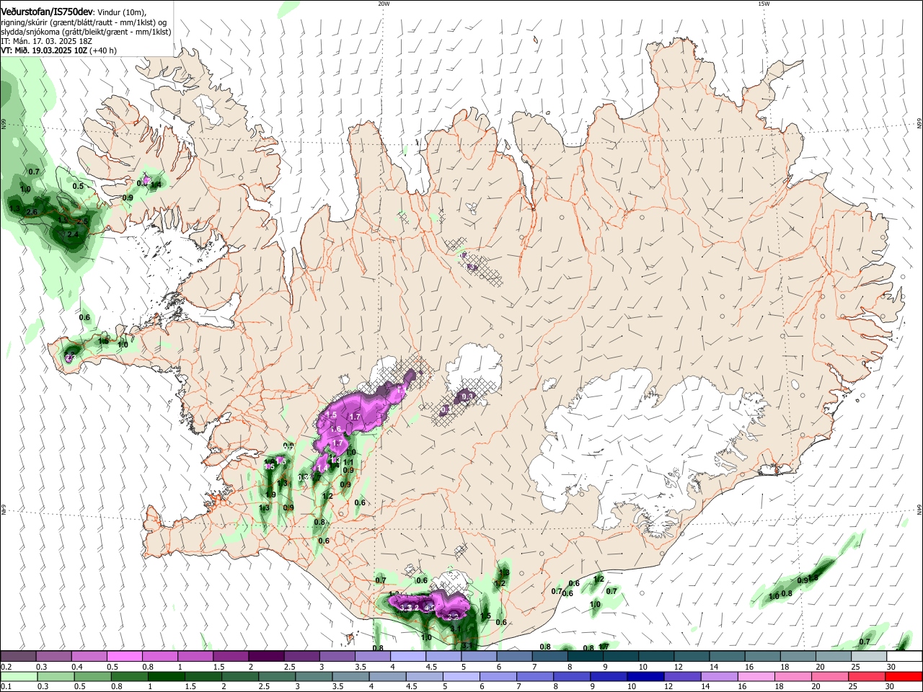The height and width of the screenshot is (692, 923).
Task: Click the dark teal 8 snow-scale swatch
Action: point(585,656)
